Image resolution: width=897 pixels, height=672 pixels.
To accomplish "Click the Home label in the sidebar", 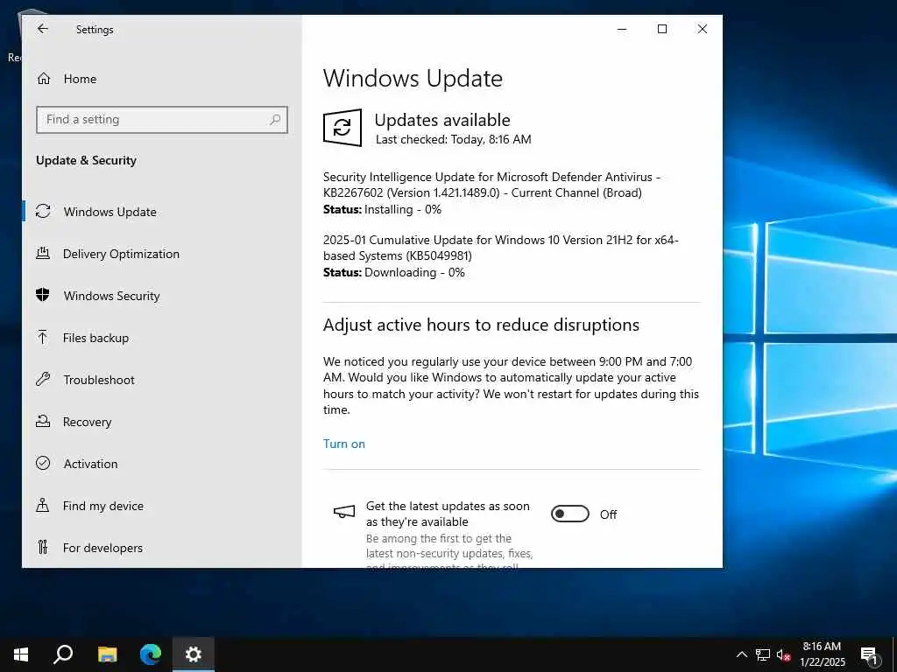I will point(80,79).
